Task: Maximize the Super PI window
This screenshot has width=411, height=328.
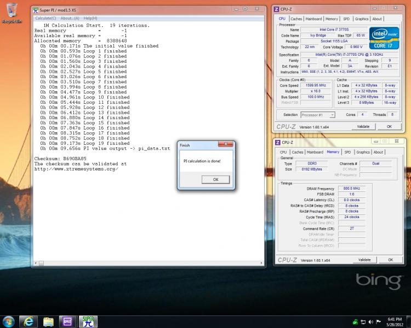Action: click(x=245, y=9)
